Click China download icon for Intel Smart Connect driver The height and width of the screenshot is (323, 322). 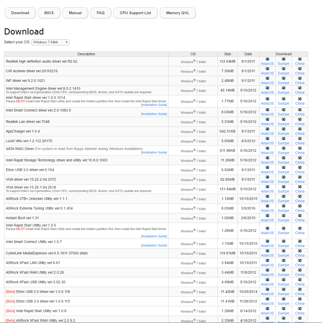point(300,110)
